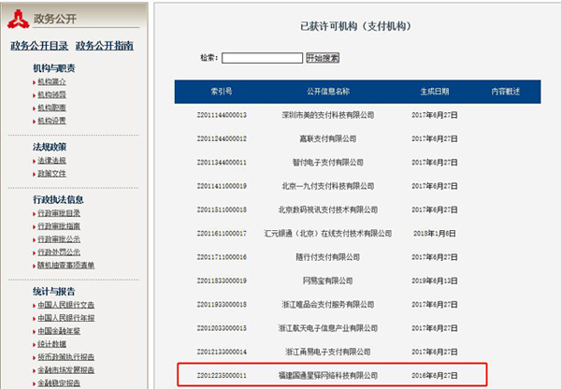Screen dimensions: 561x389
Task: Click index number Z2011244000012
Action: (x=222, y=138)
